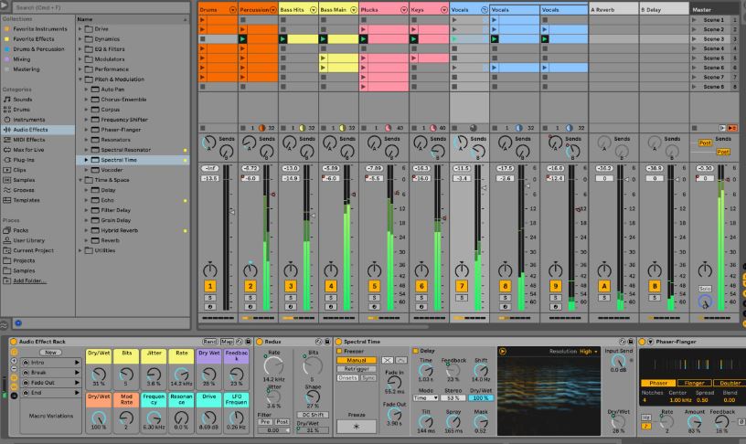Select Hybrid Reverb in the browser list
Viewport: 746px width, 444px height.
120,230
